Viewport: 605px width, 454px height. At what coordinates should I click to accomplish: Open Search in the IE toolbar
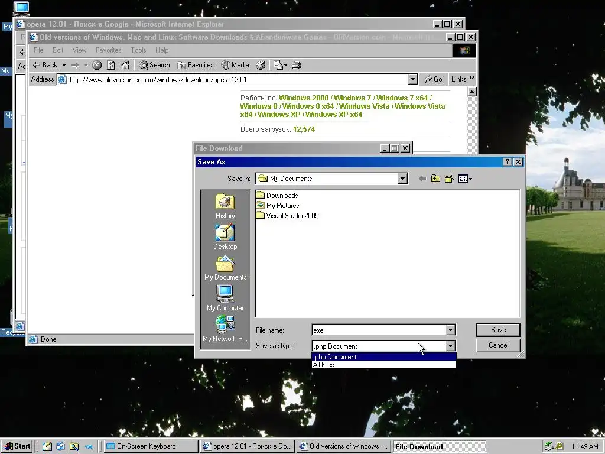click(x=154, y=65)
